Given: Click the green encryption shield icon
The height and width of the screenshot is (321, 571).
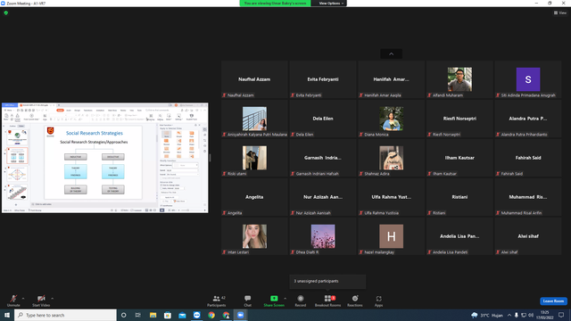Looking at the screenshot, I should pyautogui.click(x=6, y=12).
